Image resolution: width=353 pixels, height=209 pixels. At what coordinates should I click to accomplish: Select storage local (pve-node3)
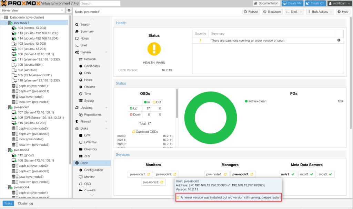pyautogui.click(x=31, y=177)
